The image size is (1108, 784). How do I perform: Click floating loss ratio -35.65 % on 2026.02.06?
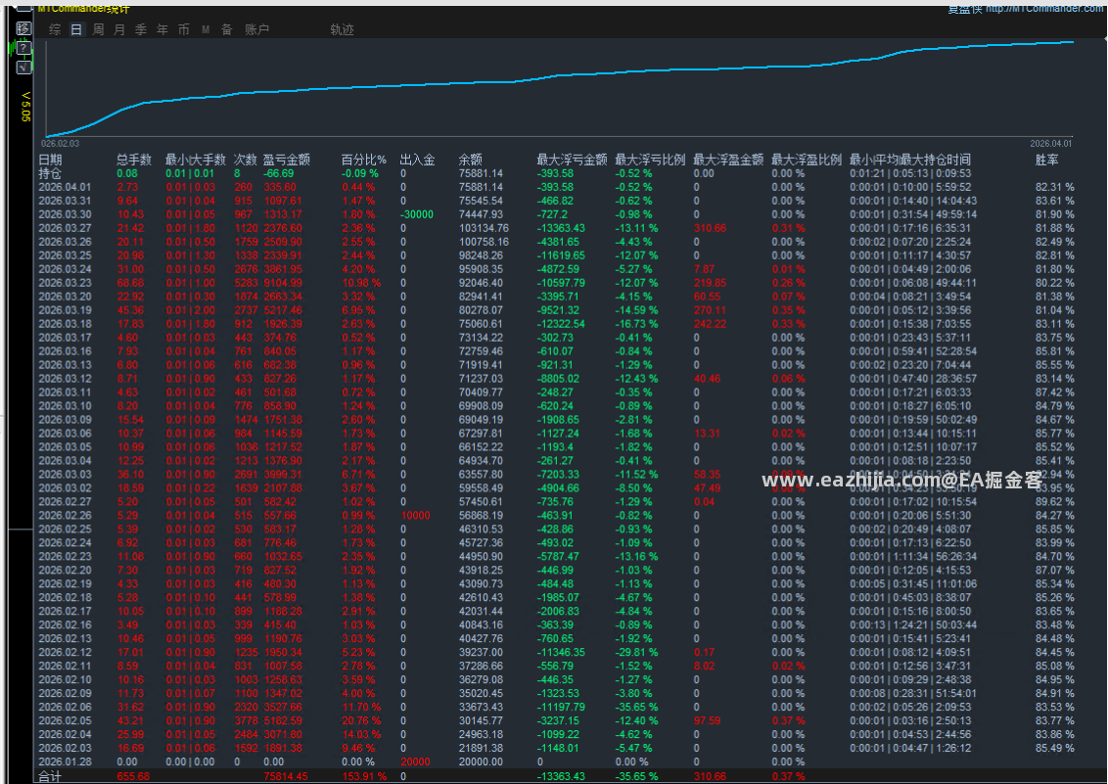coord(637,707)
